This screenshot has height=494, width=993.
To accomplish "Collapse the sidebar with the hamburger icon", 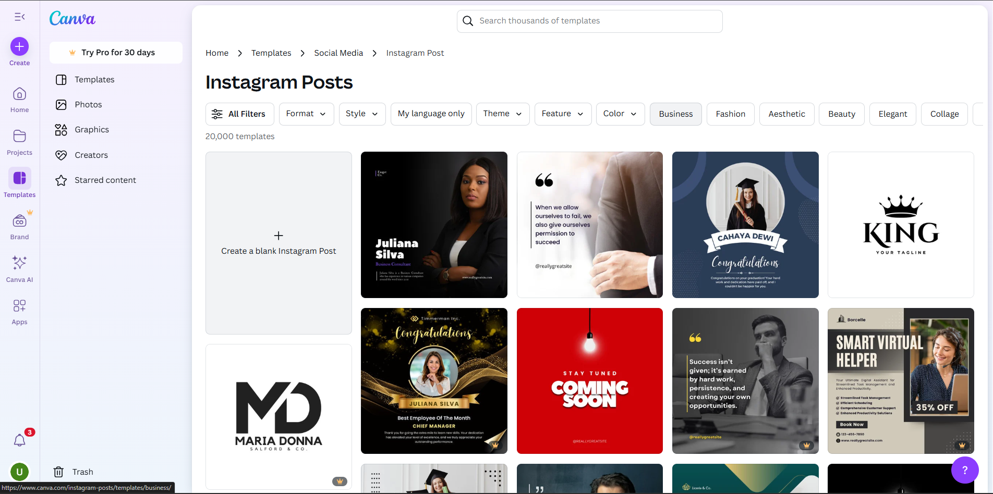I will pyautogui.click(x=19, y=17).
